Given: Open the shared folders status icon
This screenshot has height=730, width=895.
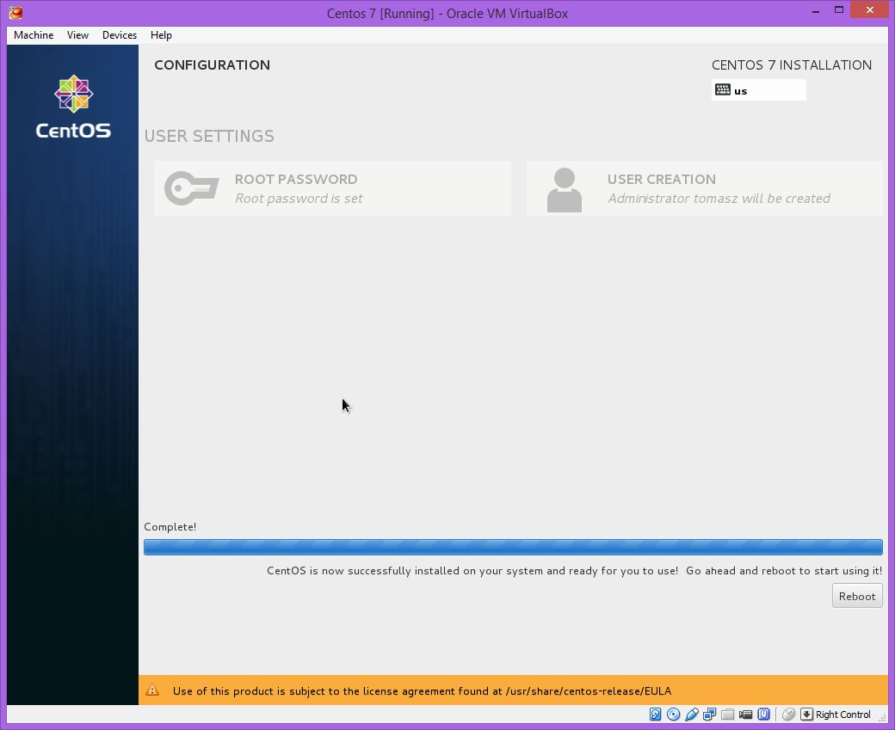Looking at the screenshot, I should click(x=728, y=714).
